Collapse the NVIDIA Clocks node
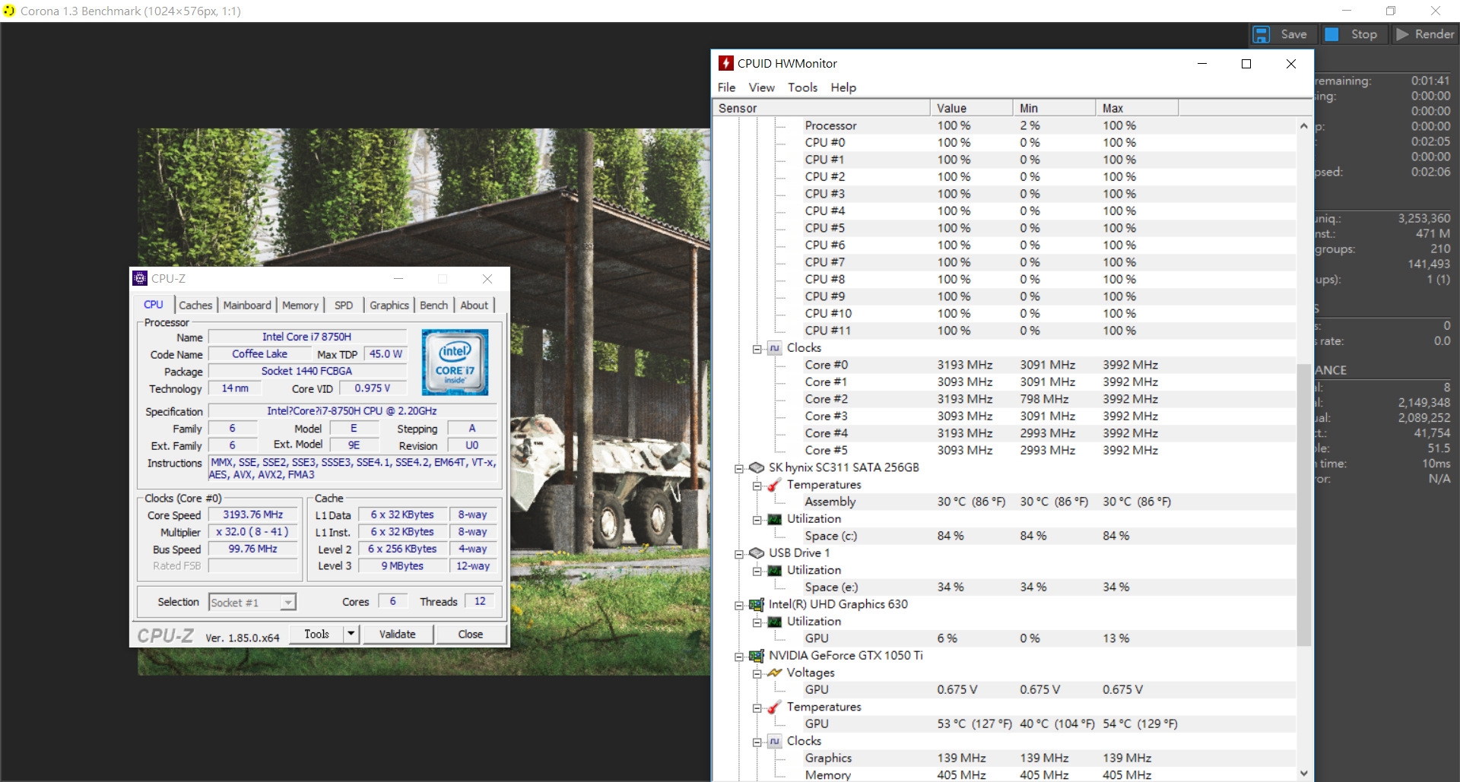 click(757, 742)
